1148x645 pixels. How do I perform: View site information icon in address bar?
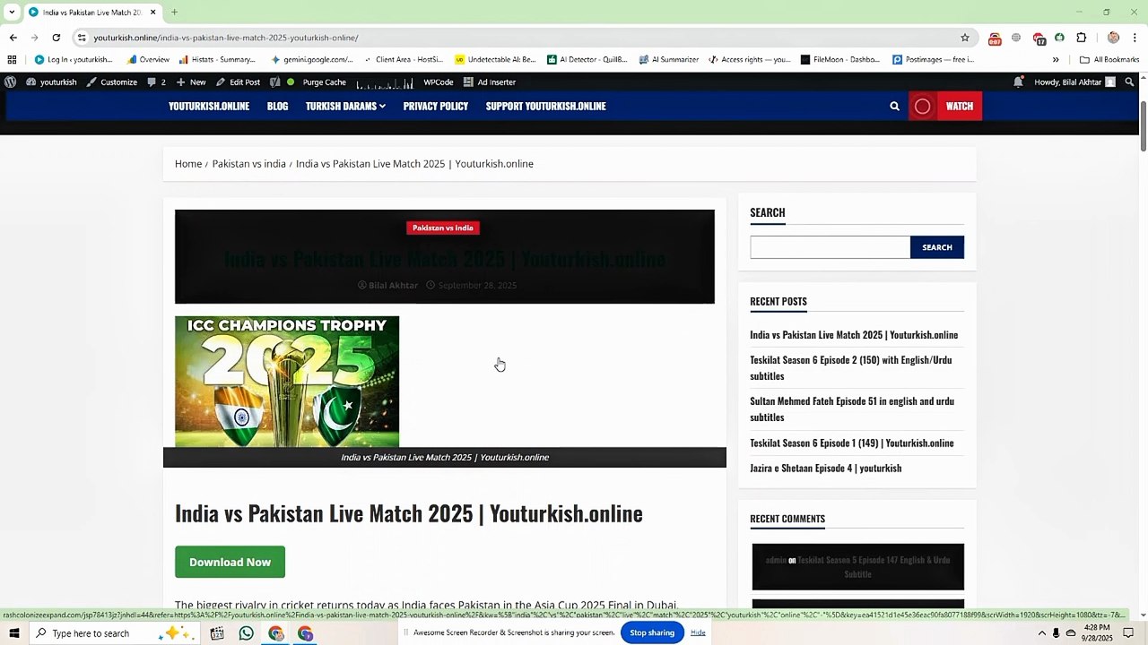click(x=82, y=38)
